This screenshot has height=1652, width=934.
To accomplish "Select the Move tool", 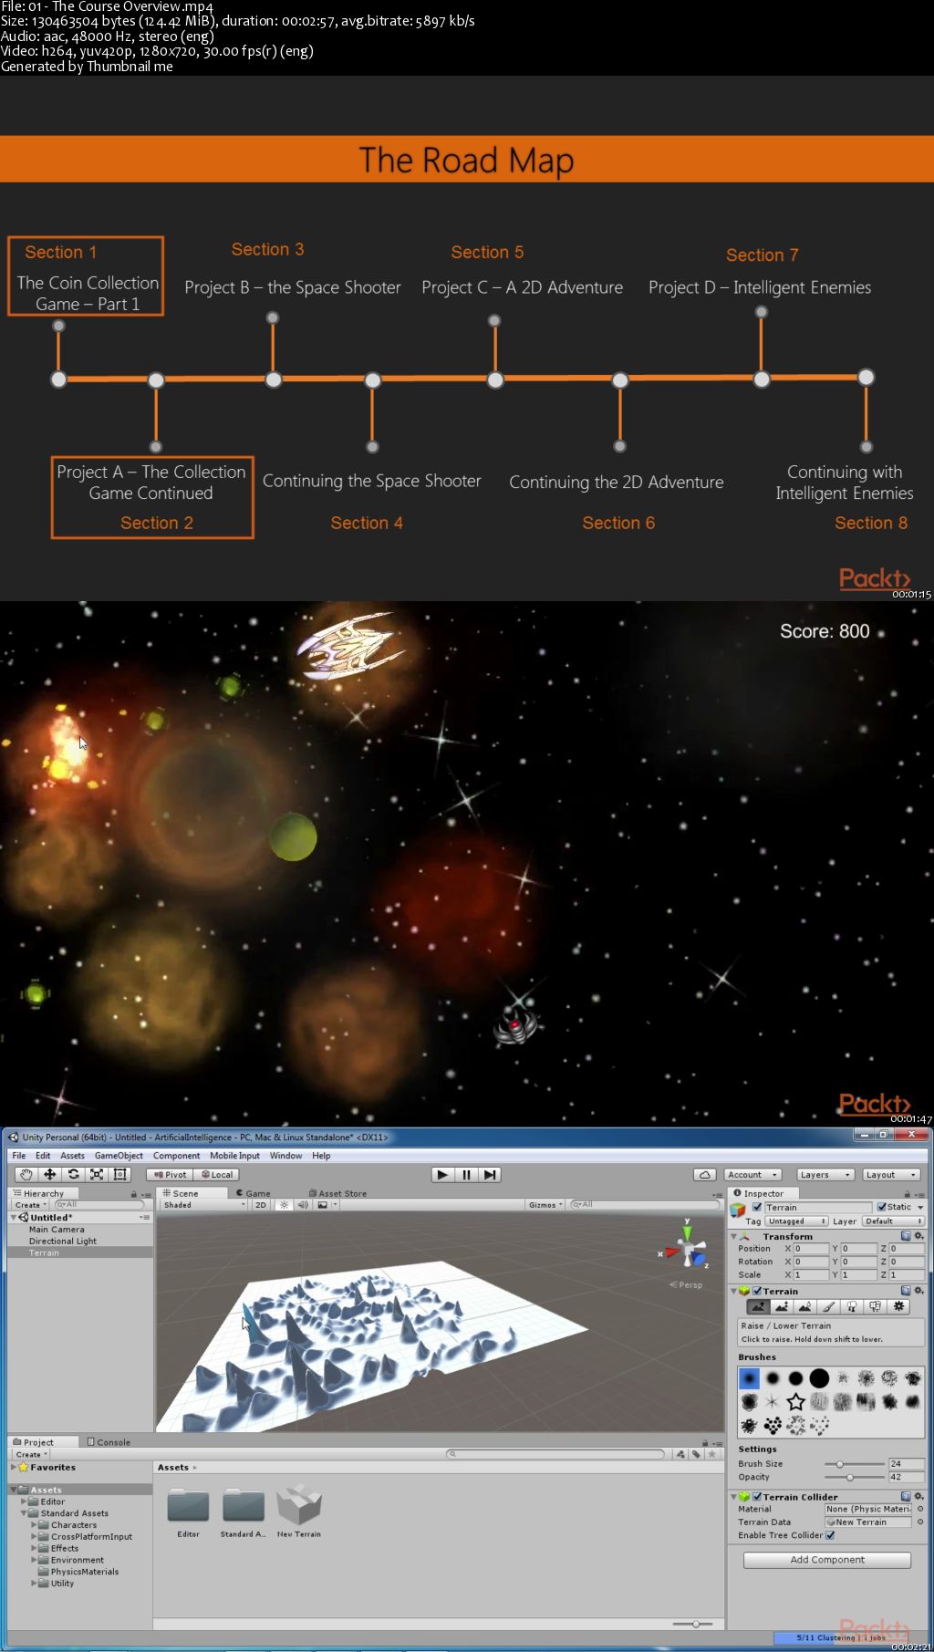I will coord(50,1174).
